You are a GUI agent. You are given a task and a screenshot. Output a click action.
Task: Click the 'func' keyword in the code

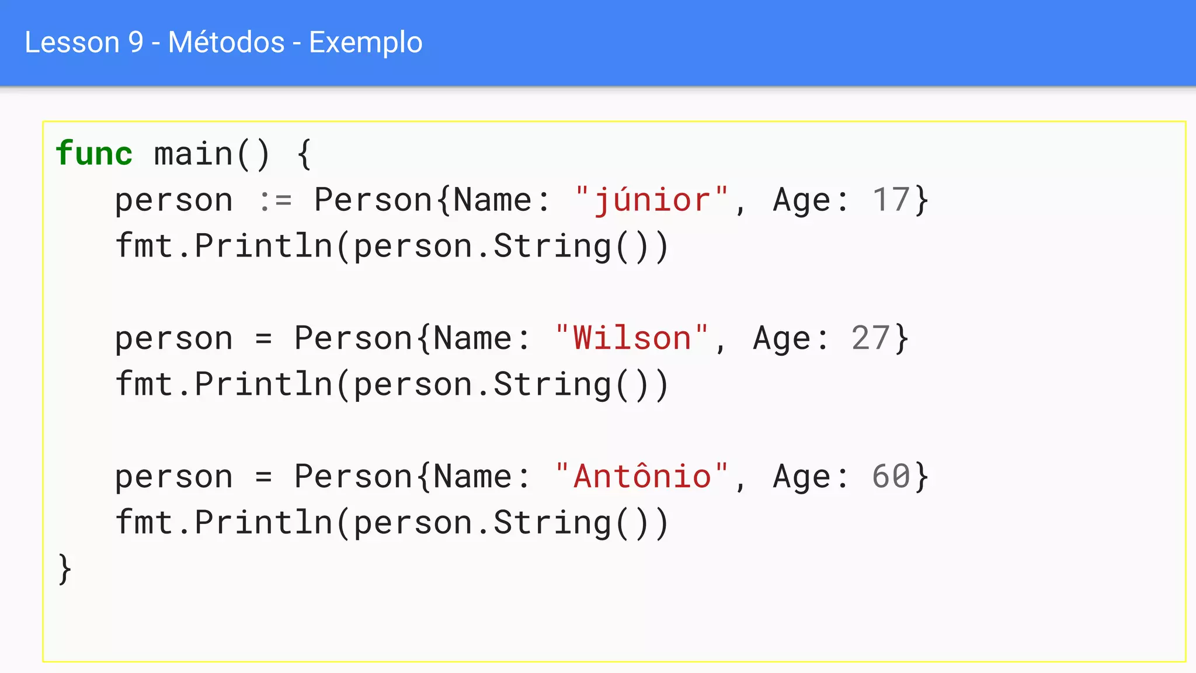[x=94, y=154]
